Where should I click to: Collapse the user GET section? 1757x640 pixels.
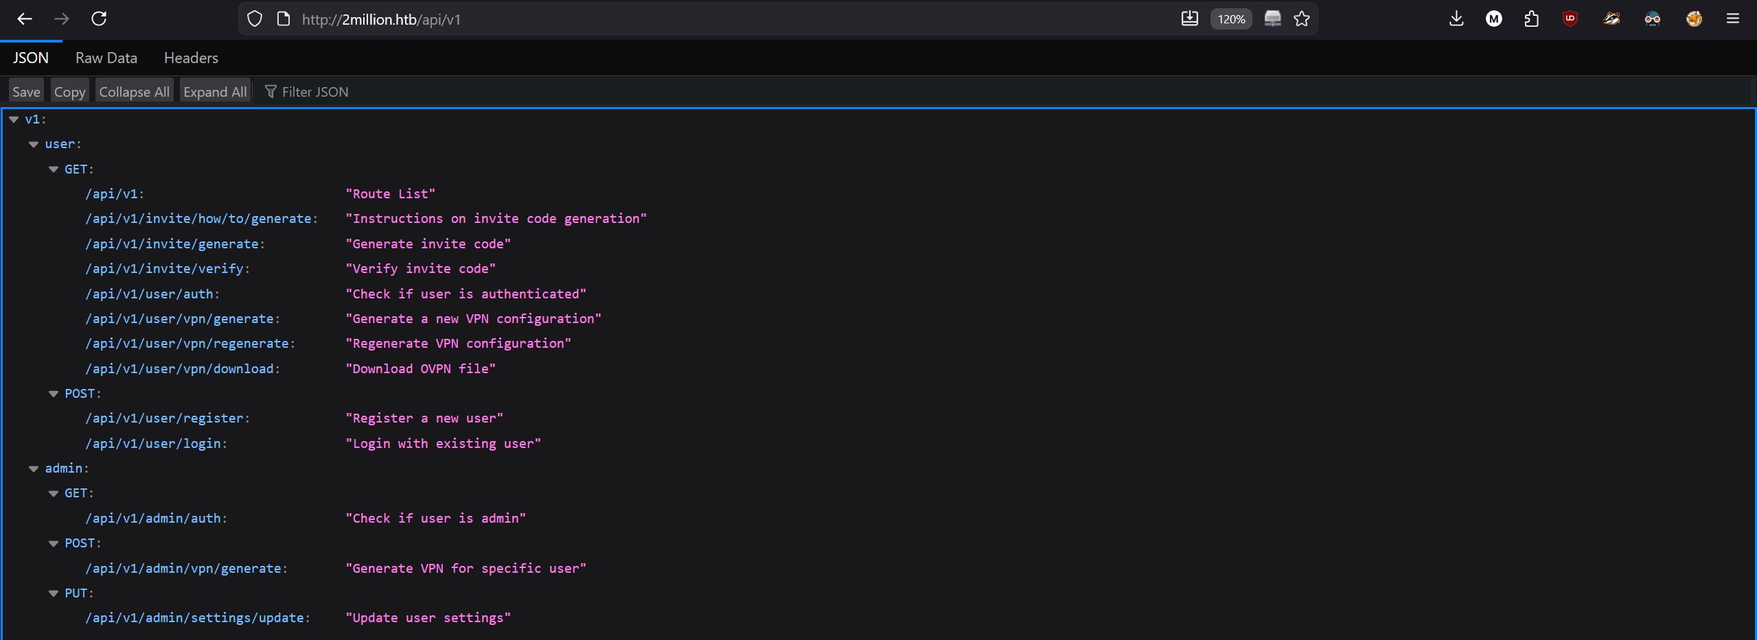(54, 169)
